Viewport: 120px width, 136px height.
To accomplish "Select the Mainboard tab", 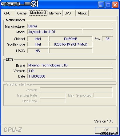I will [38, 13].
